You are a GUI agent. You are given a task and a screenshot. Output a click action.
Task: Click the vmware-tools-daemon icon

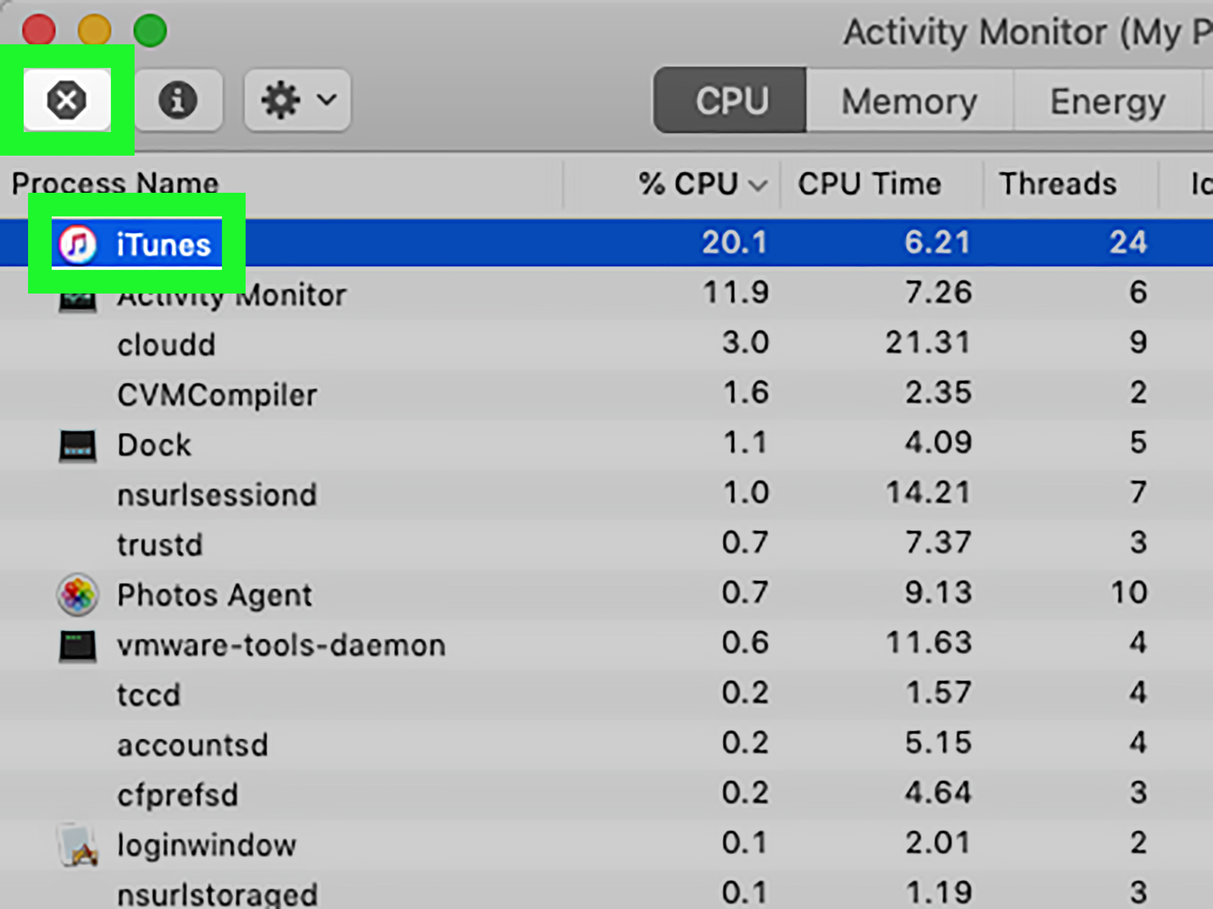pos(77,646)
